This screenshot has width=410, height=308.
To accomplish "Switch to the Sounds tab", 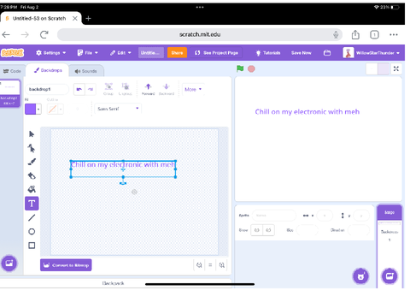I will 86,71.
